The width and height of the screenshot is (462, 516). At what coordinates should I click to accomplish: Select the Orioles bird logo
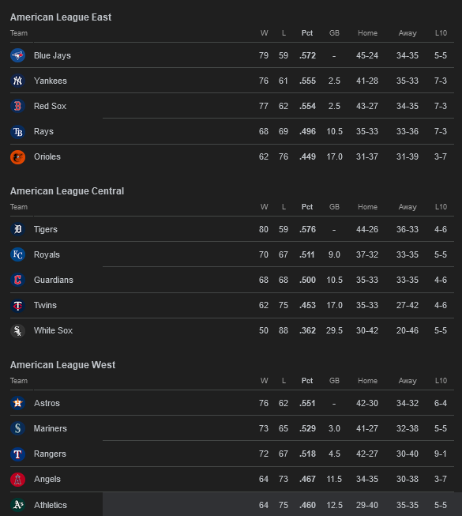(x=17, y=157)
